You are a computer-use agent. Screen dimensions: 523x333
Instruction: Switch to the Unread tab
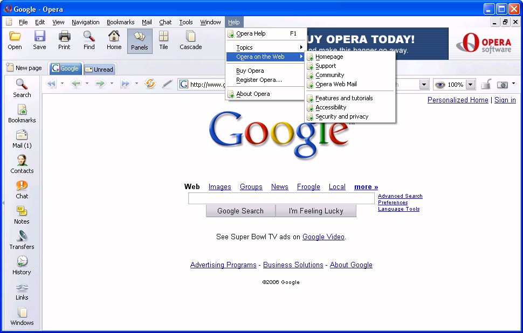tap(99, 70)
